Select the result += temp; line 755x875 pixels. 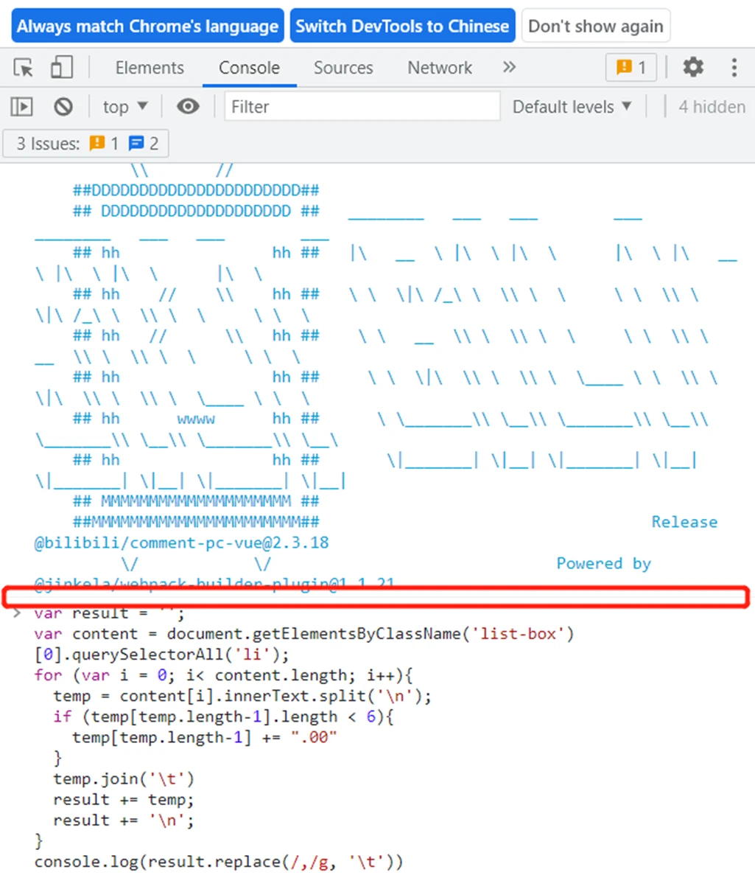click(x=123, y=800)
